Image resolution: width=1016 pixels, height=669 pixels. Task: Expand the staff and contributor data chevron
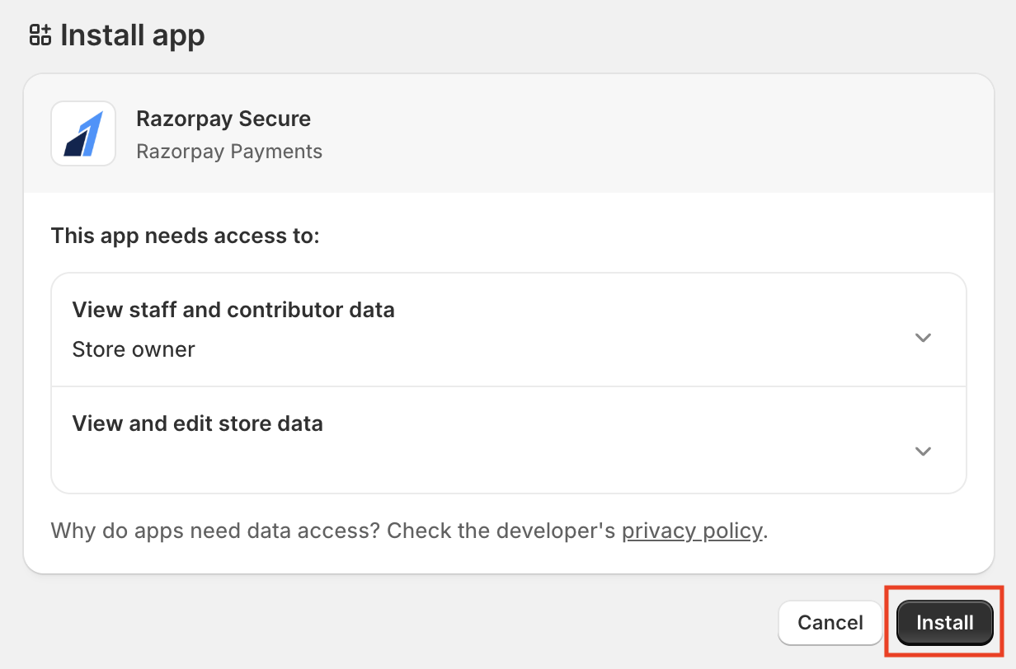click(923, 338)
